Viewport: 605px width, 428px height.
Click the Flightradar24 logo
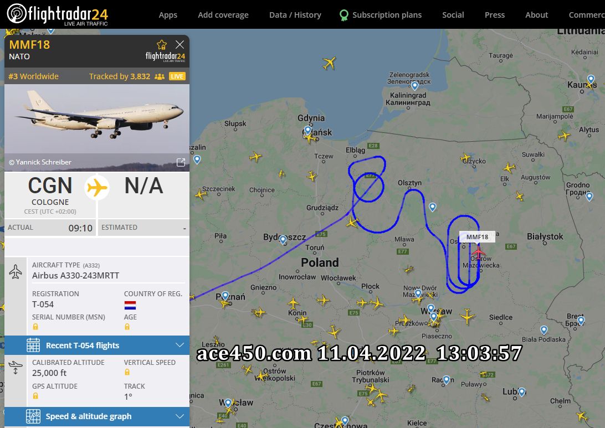tap(58, 14)
